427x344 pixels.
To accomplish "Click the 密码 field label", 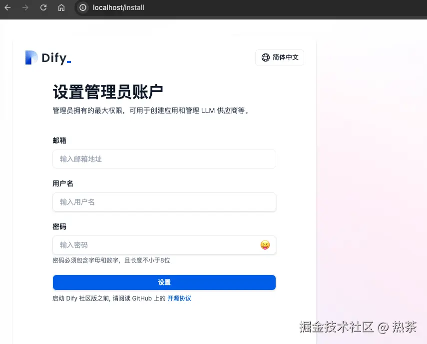I will point(59,227).
